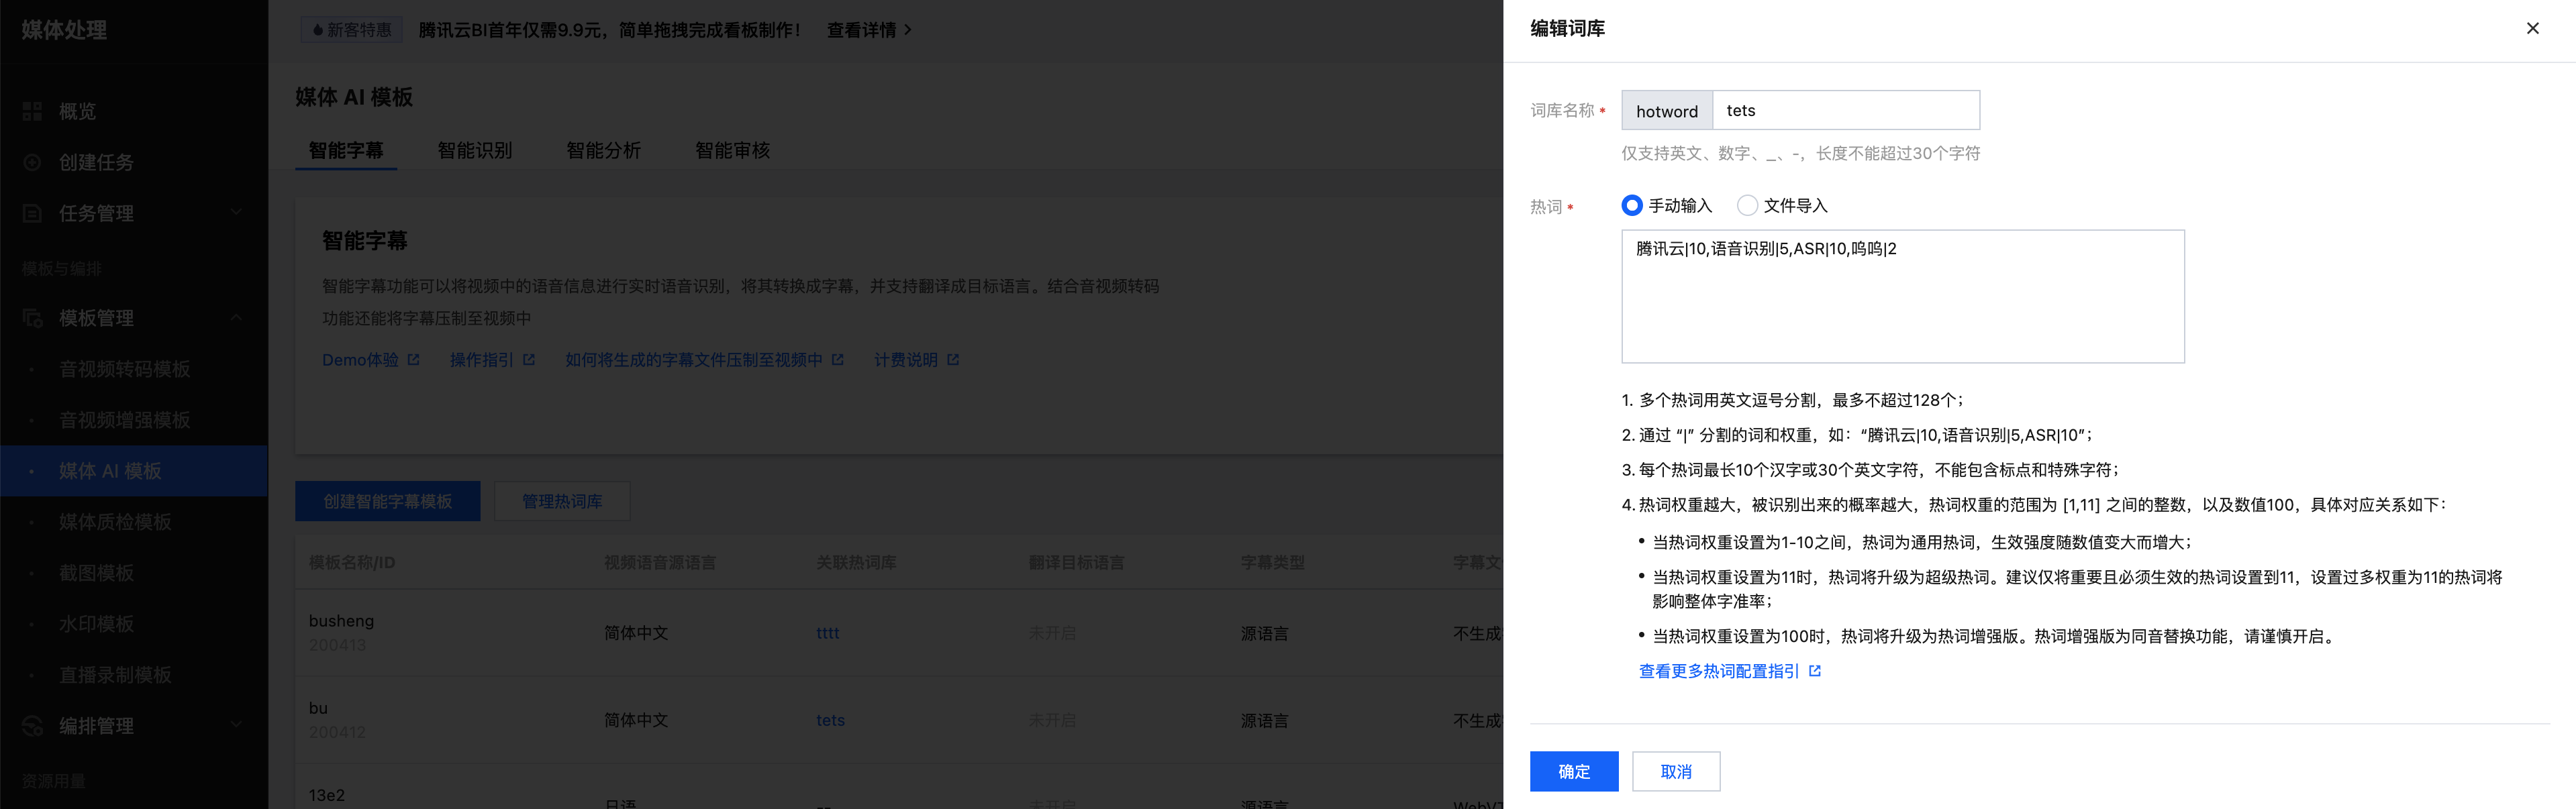Select the 手动输入 radio option
The width and height of the screenshot is (2576, 809).
[x=1632, y=205]
